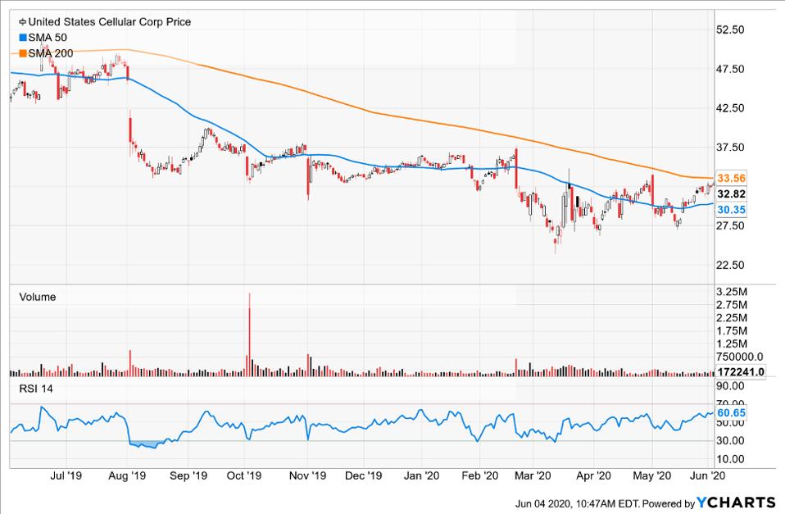
Task: Click the Volume panel title
Action: coord(38,297)
